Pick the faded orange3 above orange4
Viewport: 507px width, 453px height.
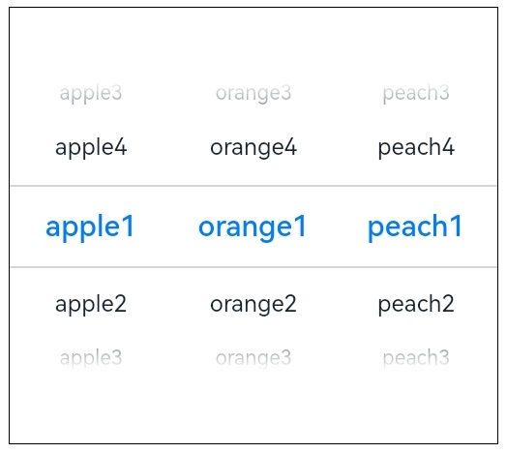[x=253, y=93]
